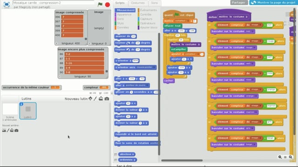Screen dimensions: 298x167
Task: Paint a new backdrop with the brush icon
Action: 8,130
